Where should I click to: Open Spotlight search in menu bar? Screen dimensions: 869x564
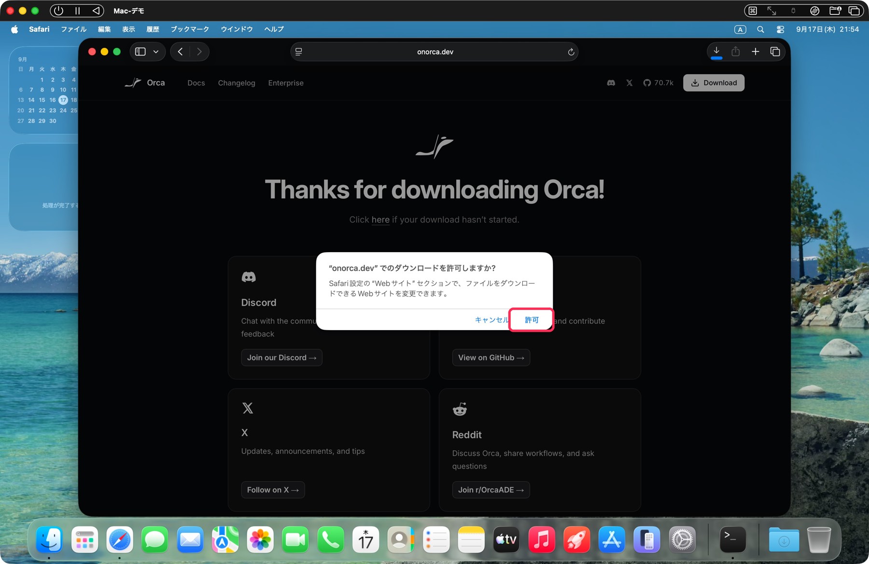[x=760, y=29]
